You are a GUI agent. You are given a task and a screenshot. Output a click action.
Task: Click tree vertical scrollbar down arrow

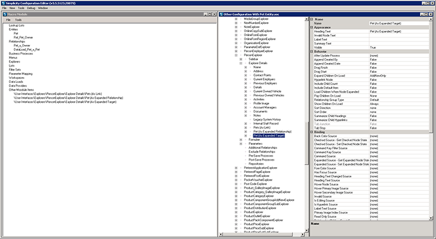(307, 230)
